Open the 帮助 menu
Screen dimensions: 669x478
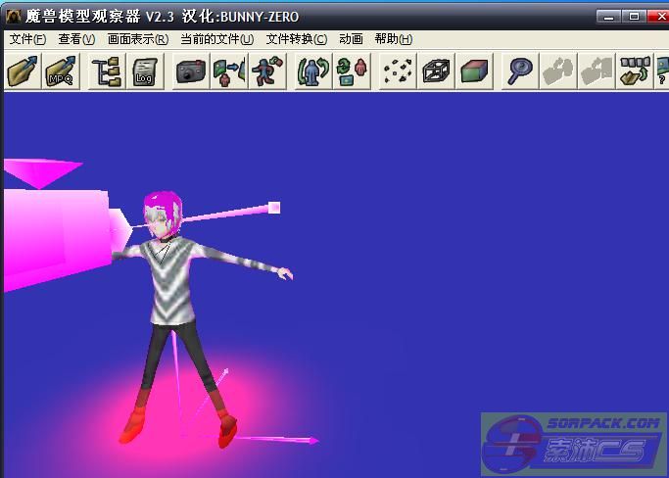pyautogui.click(x=393, y=39)
